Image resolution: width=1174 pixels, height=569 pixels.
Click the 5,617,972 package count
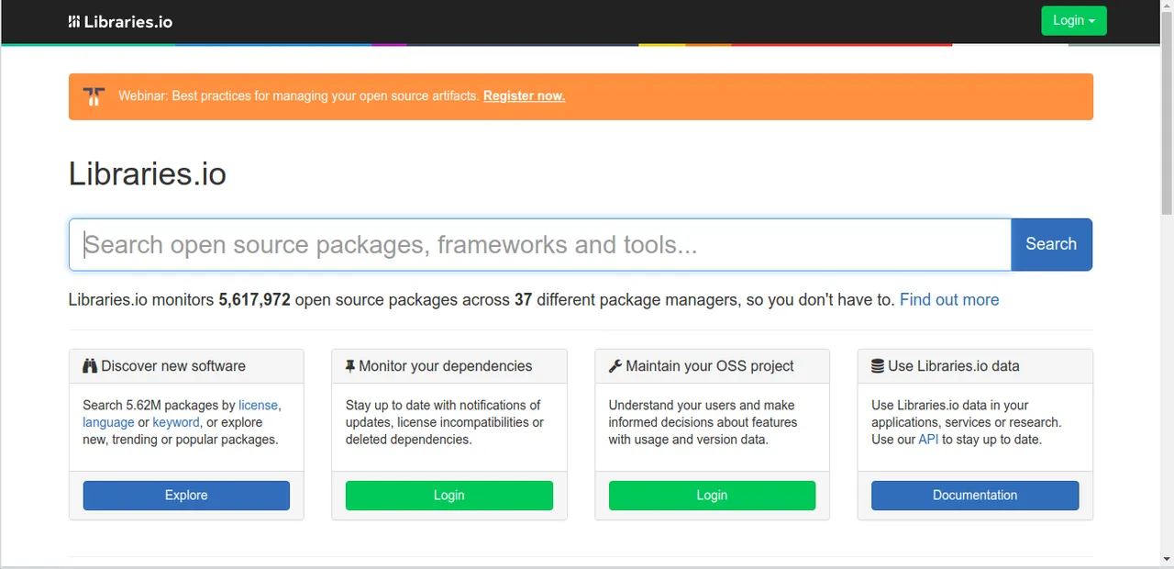tap(254, 300)
